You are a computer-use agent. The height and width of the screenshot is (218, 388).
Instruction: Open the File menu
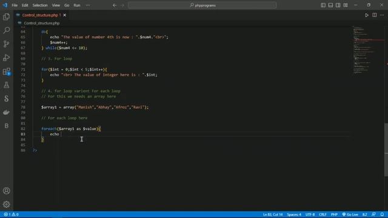[15, 5]
